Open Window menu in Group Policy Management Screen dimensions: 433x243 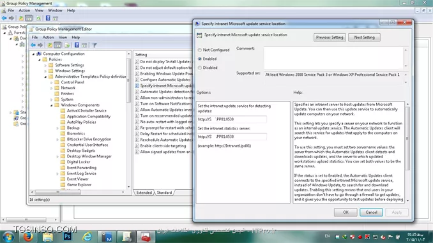pyautogui.click(x=55, y=10)
